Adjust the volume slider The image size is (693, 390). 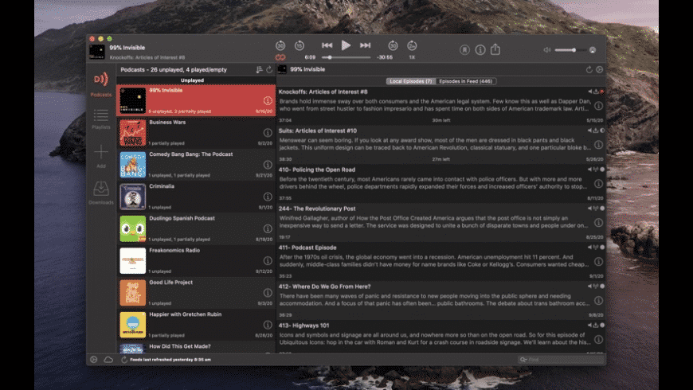(x=571, y=50)
